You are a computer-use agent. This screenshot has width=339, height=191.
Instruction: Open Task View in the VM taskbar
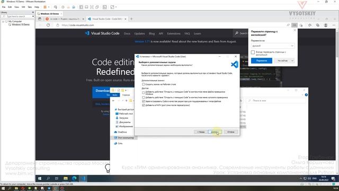[x=57, y=178]
